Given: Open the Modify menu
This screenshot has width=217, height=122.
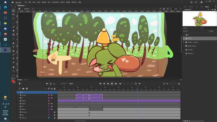Looking at the screenshot, I should [44, 2].
